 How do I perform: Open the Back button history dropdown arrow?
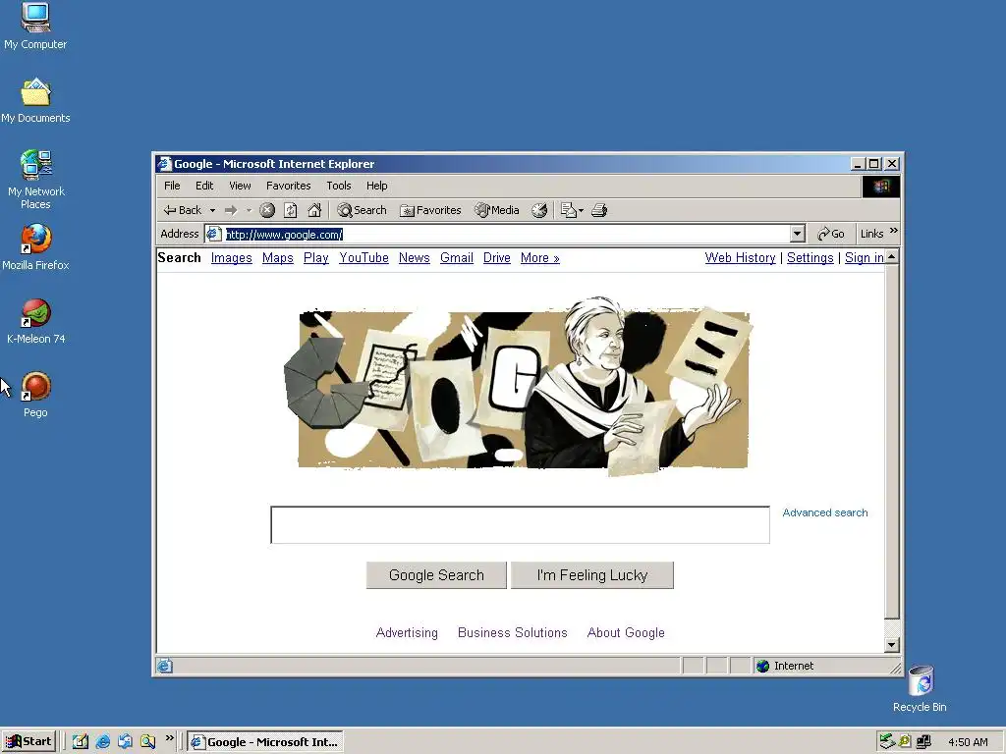tap(212, 210)
